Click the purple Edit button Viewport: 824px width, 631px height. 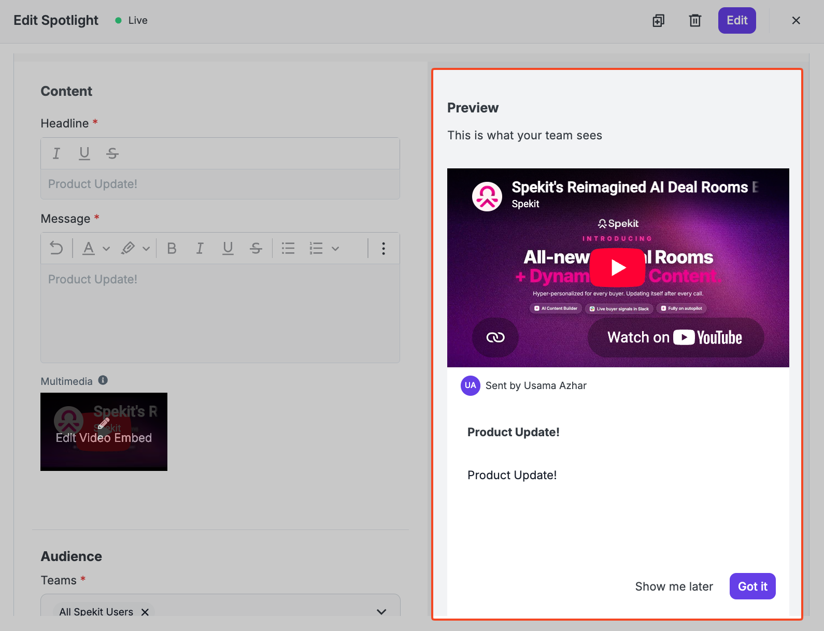click(737, 21)
